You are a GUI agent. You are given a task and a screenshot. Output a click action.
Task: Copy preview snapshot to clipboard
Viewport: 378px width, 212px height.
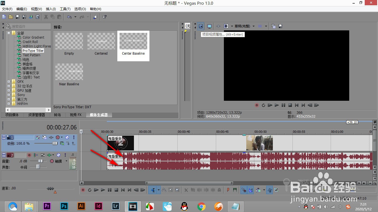273,26
